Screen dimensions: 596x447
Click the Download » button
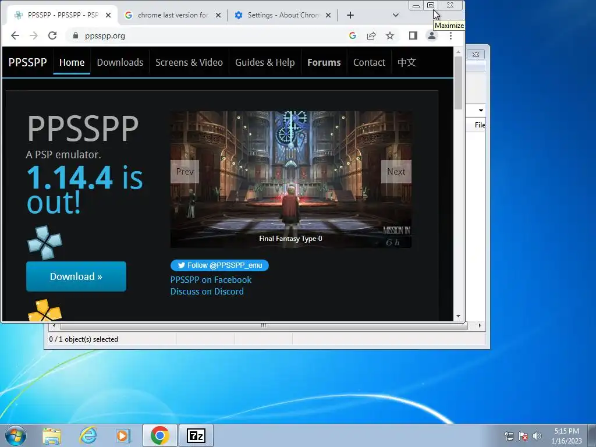76,276
